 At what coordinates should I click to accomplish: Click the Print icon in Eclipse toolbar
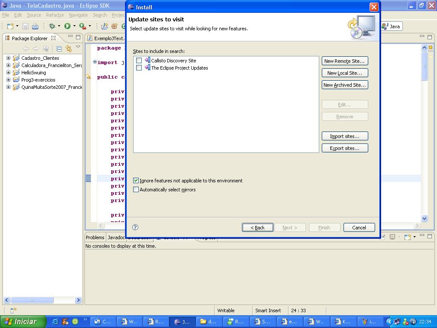point(35,26)
